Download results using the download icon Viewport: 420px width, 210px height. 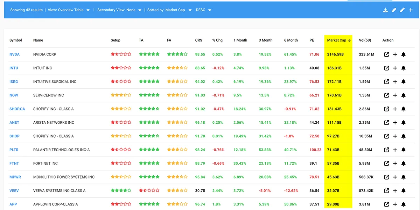[x=385, y=10]
